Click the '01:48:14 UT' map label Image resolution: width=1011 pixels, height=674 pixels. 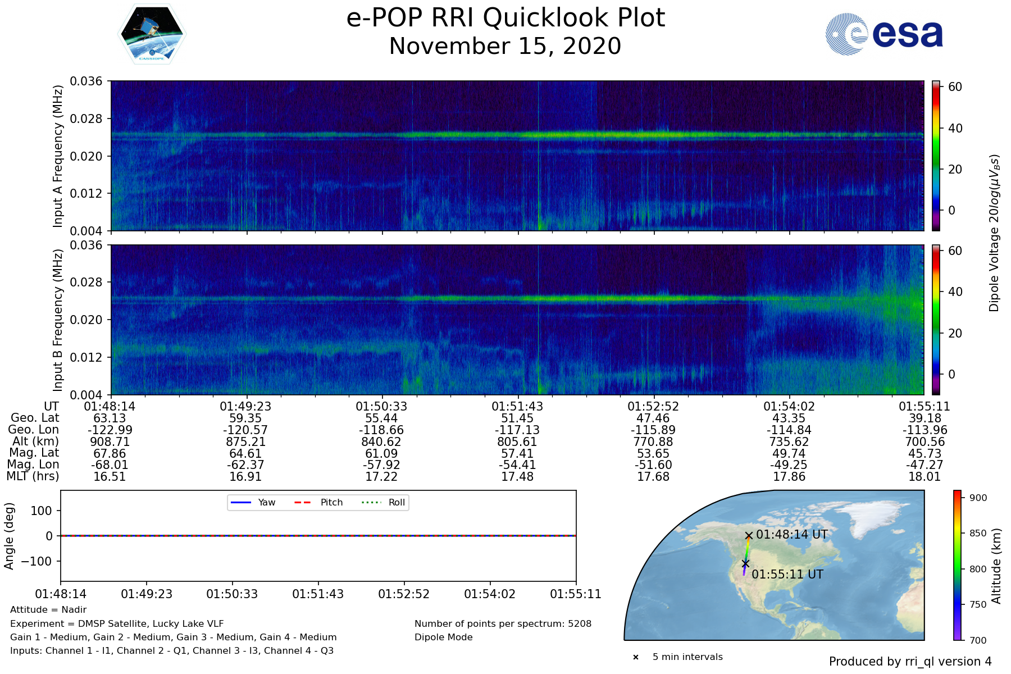click(792, 535)
